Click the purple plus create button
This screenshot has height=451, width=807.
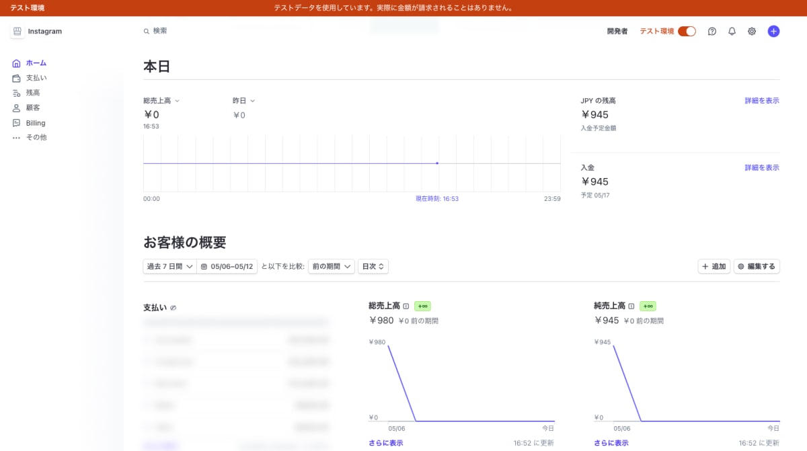click(773, 31)
